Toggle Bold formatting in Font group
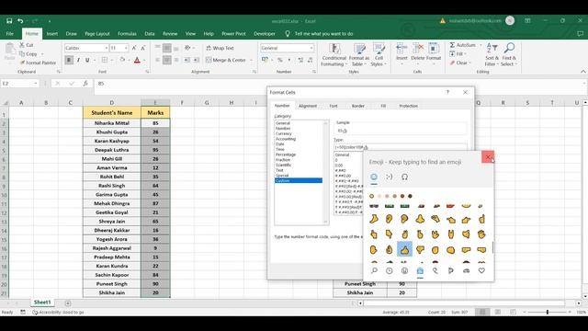This screenshot has height=331, width=588. point(69,60)
